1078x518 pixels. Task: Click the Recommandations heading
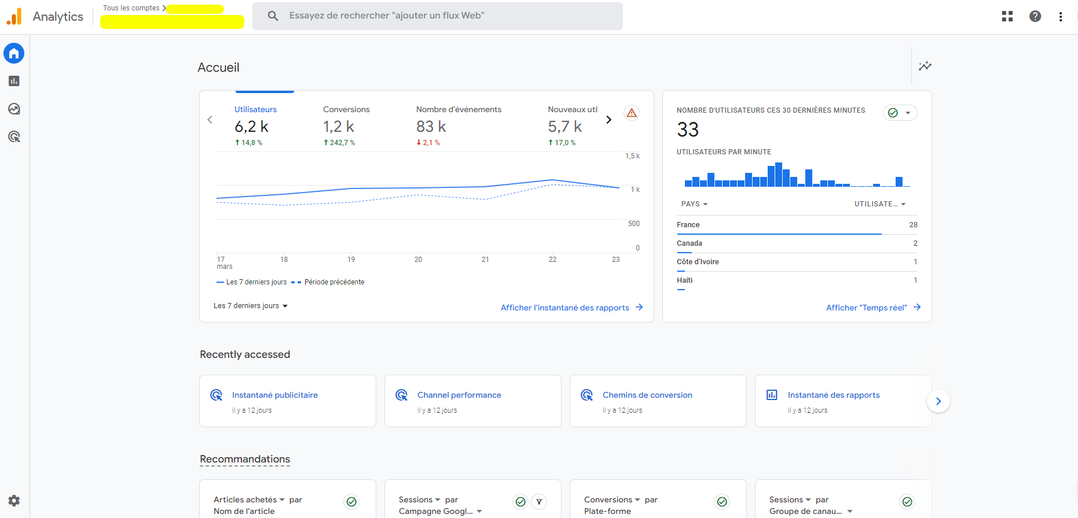click(x=245, y=459)
